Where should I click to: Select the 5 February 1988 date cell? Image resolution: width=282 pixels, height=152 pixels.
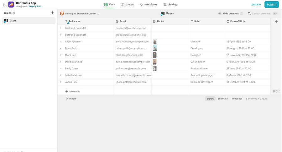pyautogui.click(x=248, y=62)
